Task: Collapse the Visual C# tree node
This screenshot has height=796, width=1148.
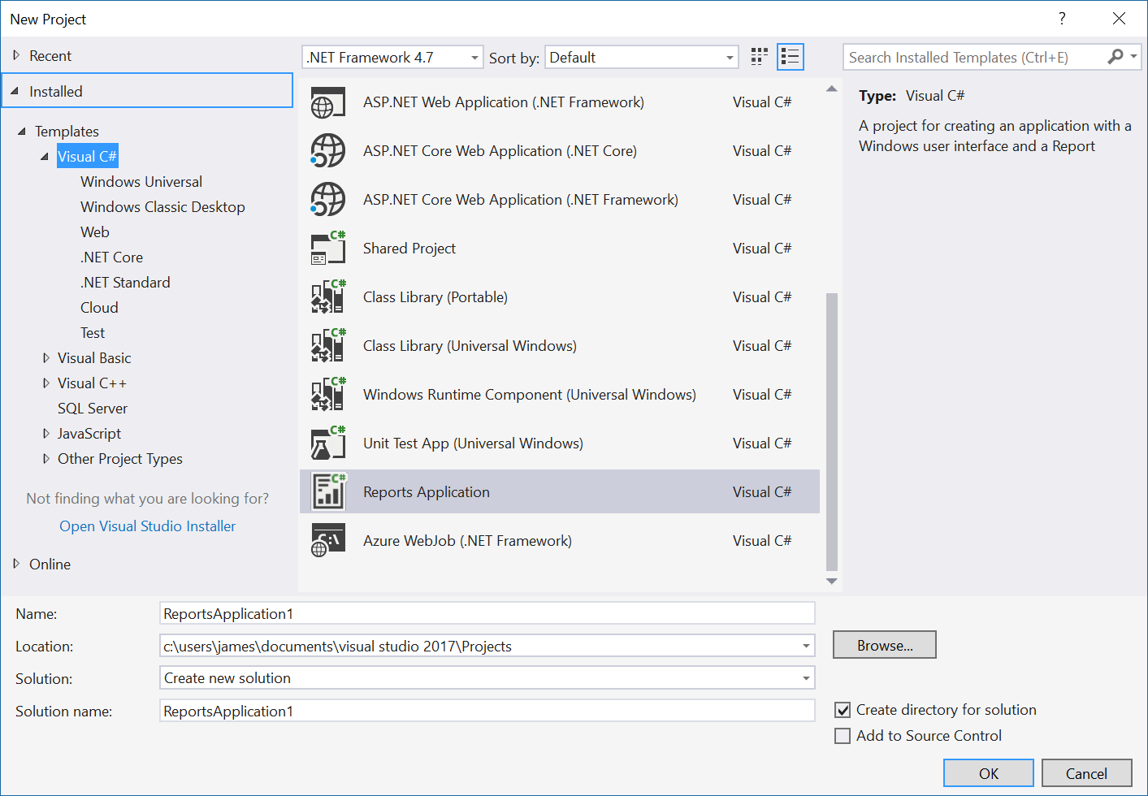Action: 45,157
